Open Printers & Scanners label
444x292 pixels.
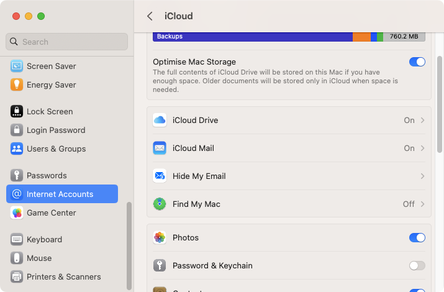click(64, 277)
